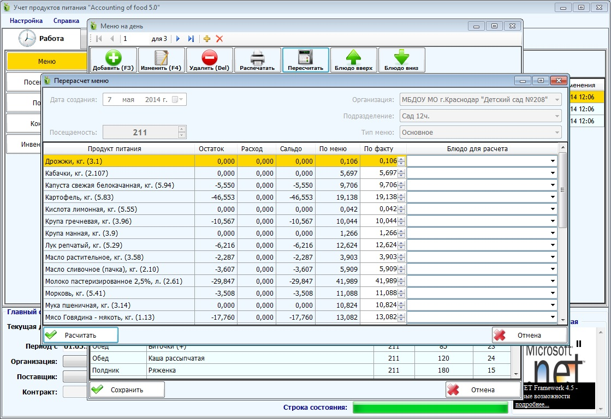This screenshot has height=419, width=611.
Task: Expand dish dropdown for Картофель row
Action: [x=553, y=197]
